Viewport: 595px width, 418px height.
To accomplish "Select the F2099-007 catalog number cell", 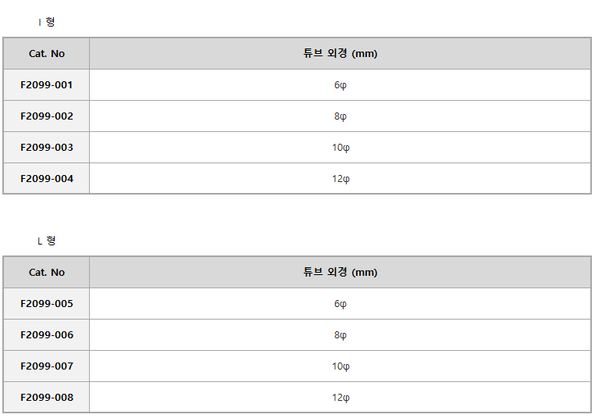I will coord(46,366).
